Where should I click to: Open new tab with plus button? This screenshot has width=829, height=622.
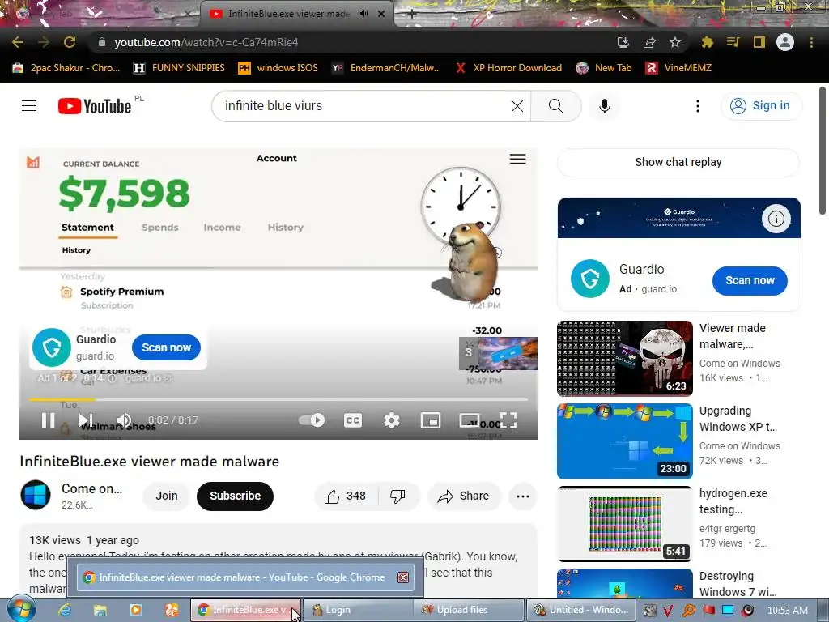pyautogui.click(x=412, y=15)
